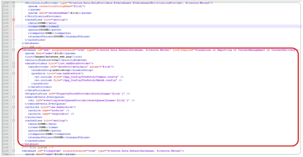Collapse the cacheSizes fold marker on line 1154
This screenshot has width=303, height=157.
[14, 121]
